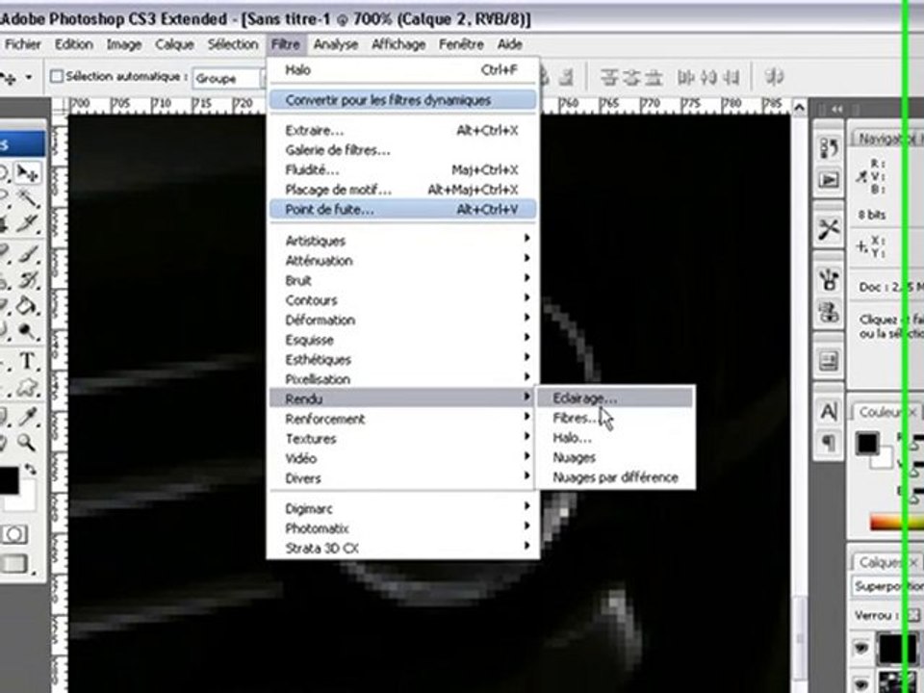Select the Move tool in the toolbox

tap(27, 172)
